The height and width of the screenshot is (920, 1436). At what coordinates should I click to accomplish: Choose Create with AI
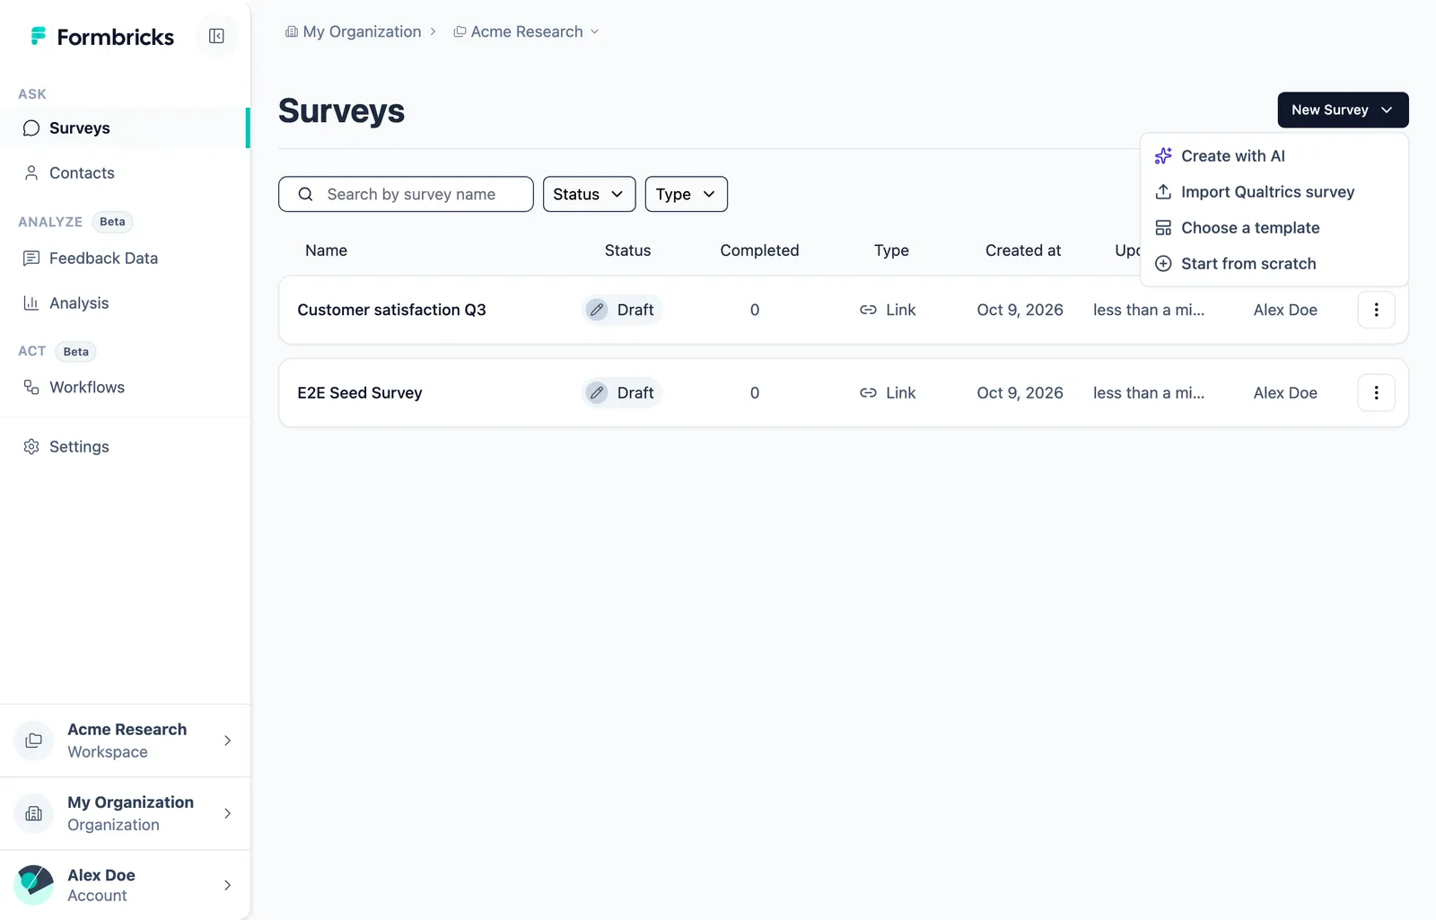pyautogui.click(x=1274, y=156)
